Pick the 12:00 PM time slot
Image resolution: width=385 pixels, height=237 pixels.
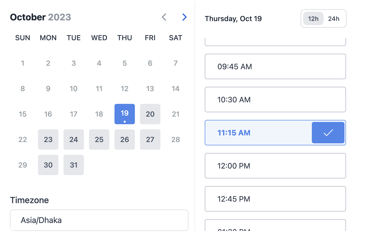click(x=275, y=166)
